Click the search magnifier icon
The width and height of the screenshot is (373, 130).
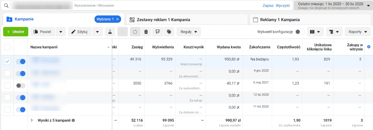point(7,5)
